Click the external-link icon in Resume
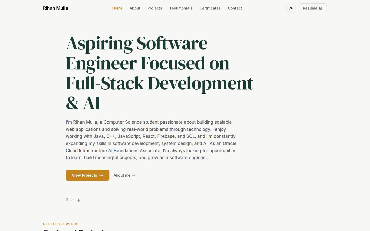The width and height of the screenshot is (370, 231). tap(321, 8)
